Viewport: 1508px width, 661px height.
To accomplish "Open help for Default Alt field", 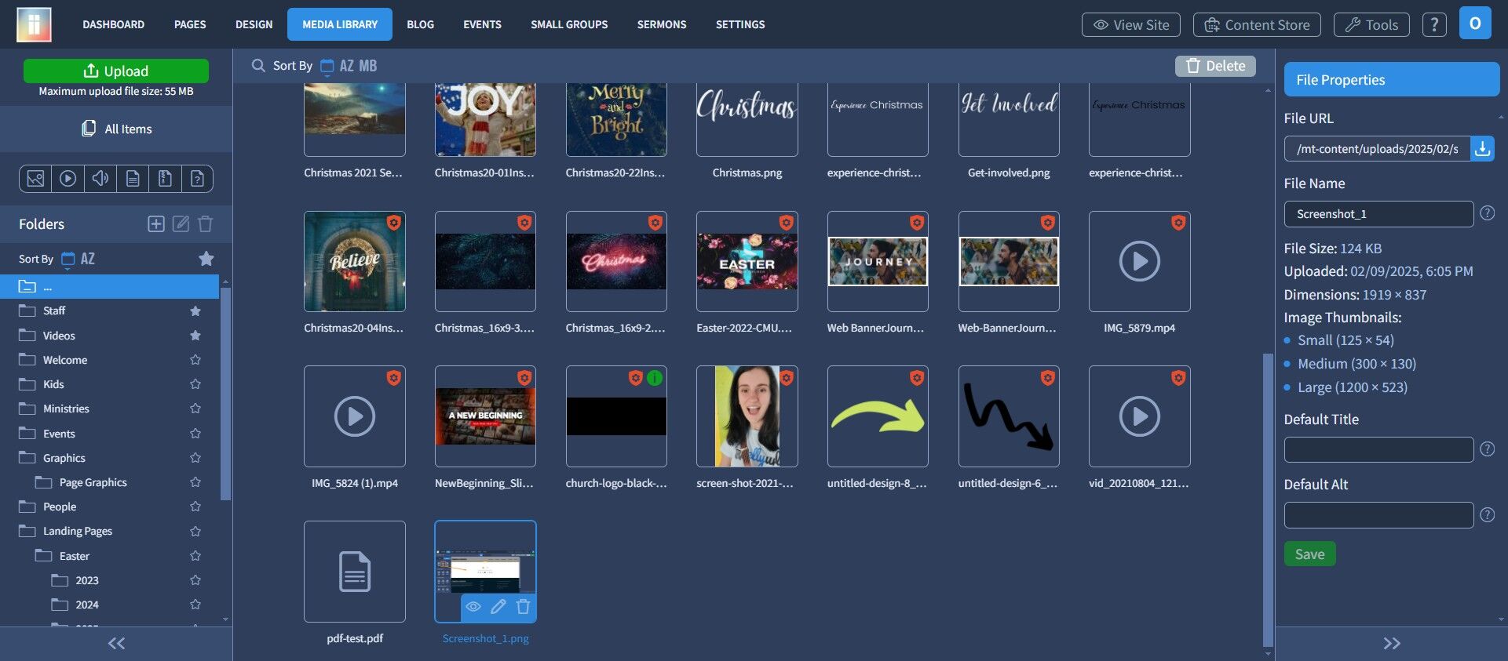I will [x=1488, y=515].
